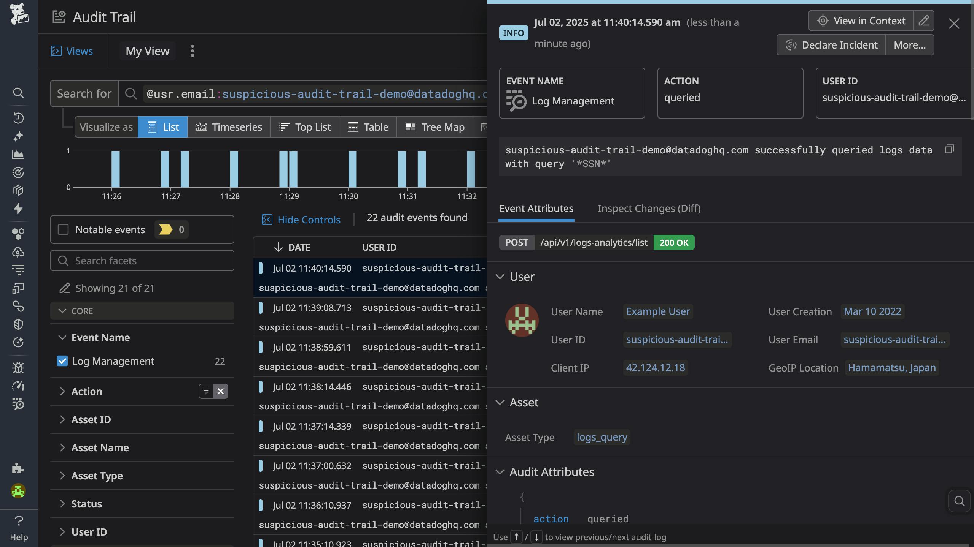Collapse the User section in event details
This screenshot has height=547, width=974.
coord(500,277)
